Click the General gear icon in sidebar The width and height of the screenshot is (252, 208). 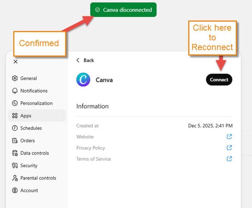point(15,78)
